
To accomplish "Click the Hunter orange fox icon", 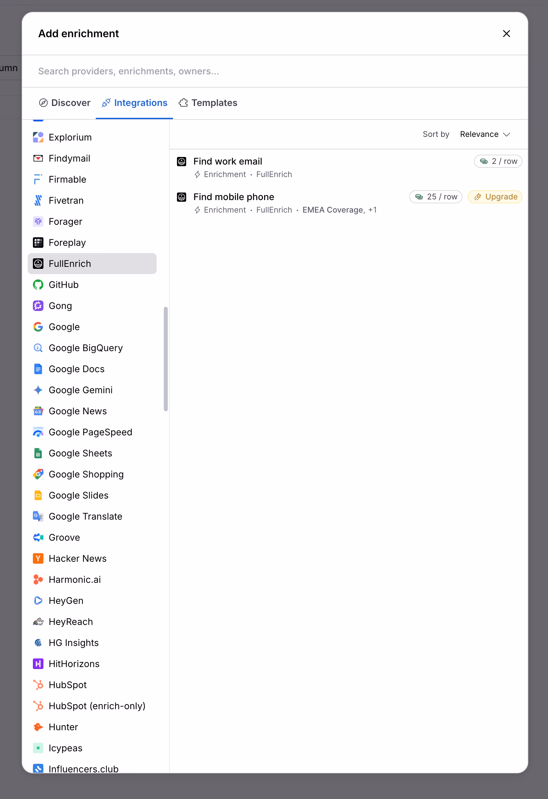I will tap(38, 727).
